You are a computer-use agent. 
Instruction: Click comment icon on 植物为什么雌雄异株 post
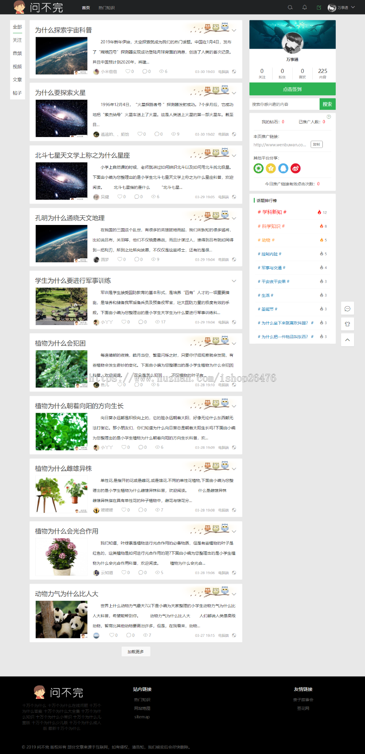(x=140, y=510)
